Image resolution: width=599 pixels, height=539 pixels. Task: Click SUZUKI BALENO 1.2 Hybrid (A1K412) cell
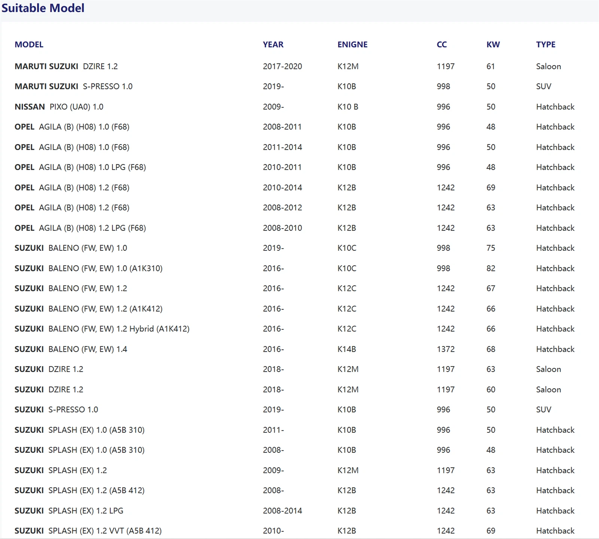[102, 329]
